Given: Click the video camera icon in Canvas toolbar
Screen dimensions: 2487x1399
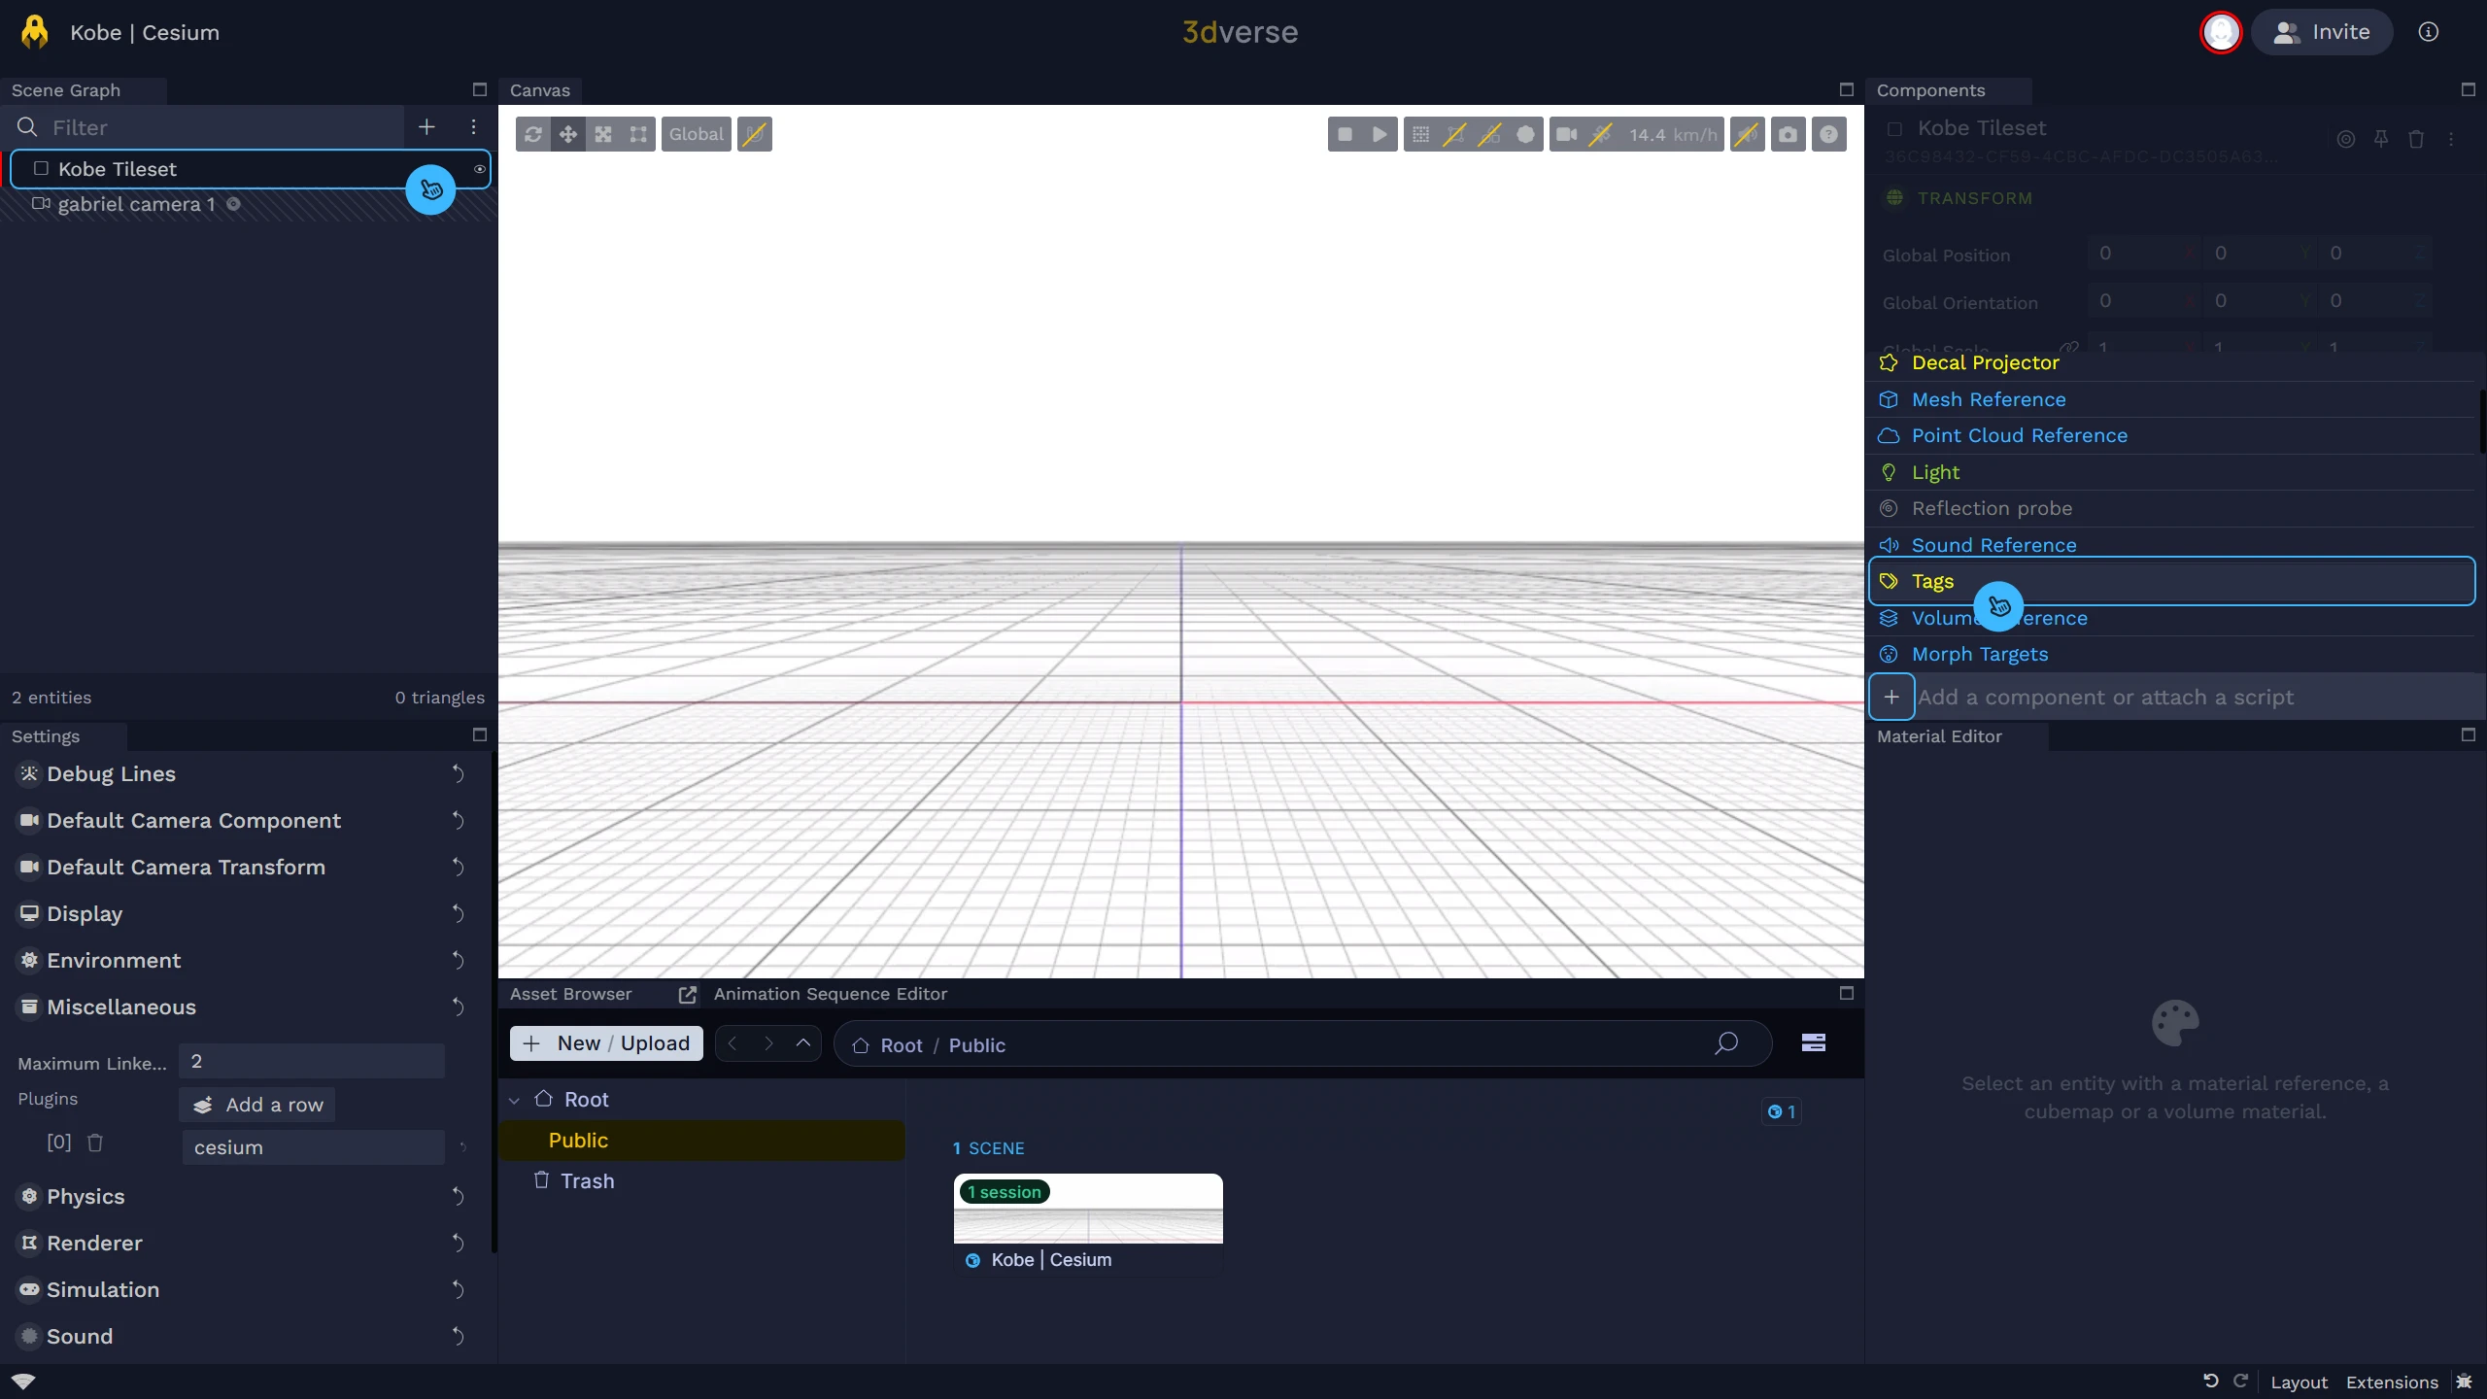Looking at the screenshot, I should [1566, 134].
